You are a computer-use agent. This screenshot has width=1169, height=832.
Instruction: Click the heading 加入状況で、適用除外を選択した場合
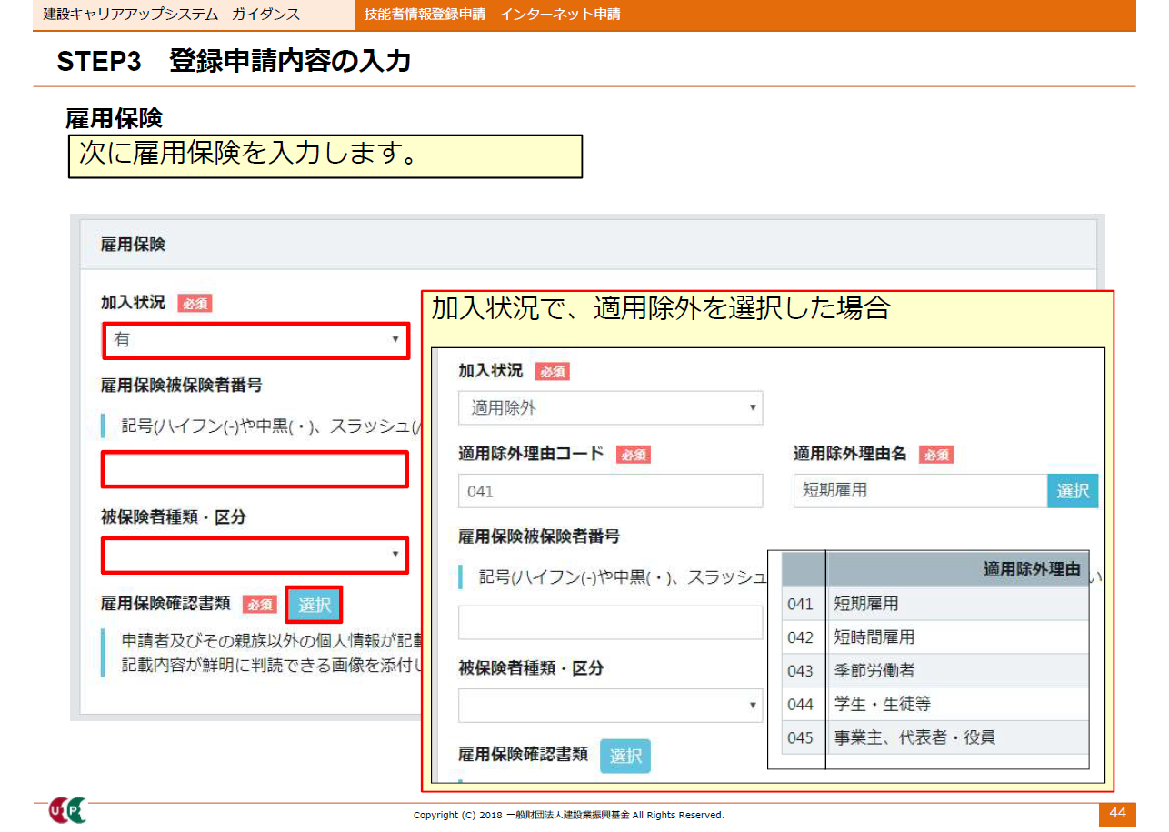pos(660,308)
